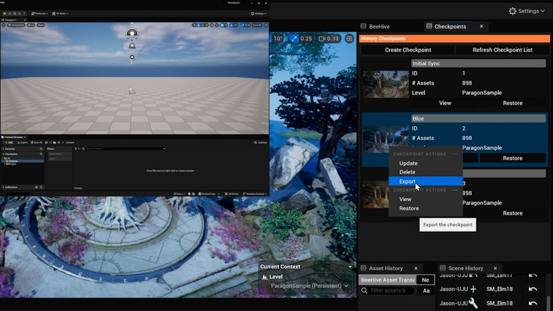
Task: Click the wrench icon in SM_Elm18 row
Action: 474,303
